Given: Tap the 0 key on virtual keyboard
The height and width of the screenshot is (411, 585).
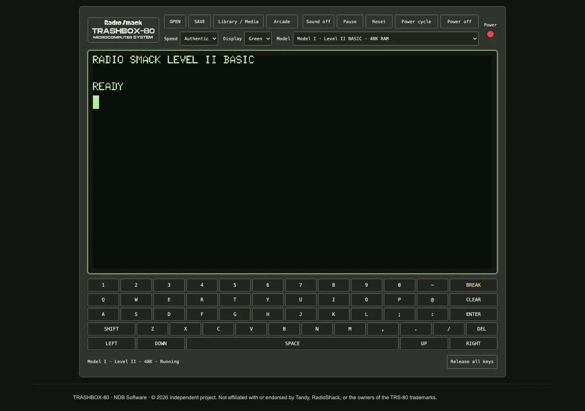Looking at the screenshot, I should pos(399,285).
